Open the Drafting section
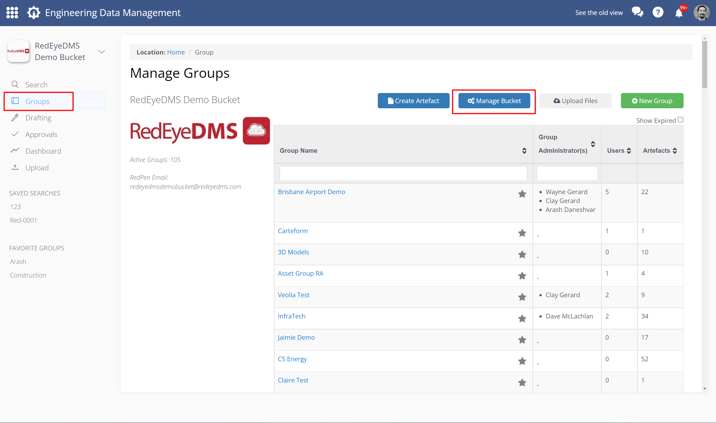 point(38,117)
